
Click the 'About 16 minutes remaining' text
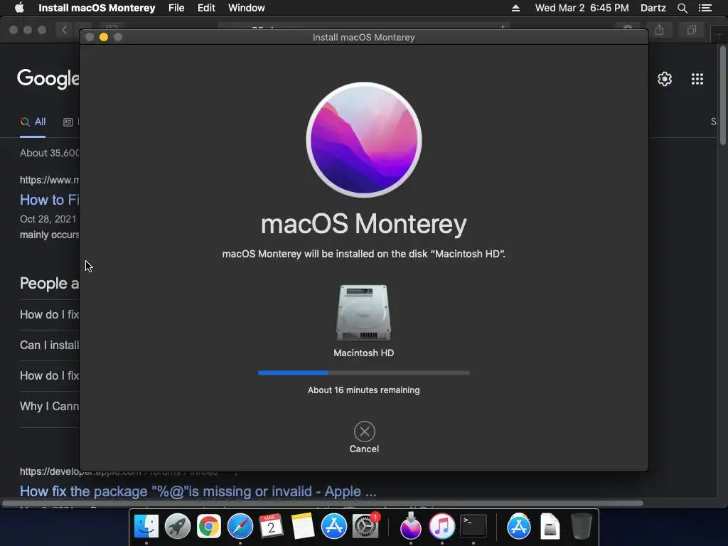[x=363, y=390]
